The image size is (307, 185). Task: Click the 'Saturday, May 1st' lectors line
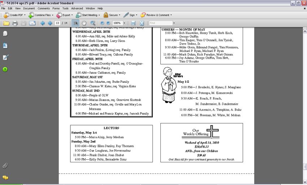(84, 133)
